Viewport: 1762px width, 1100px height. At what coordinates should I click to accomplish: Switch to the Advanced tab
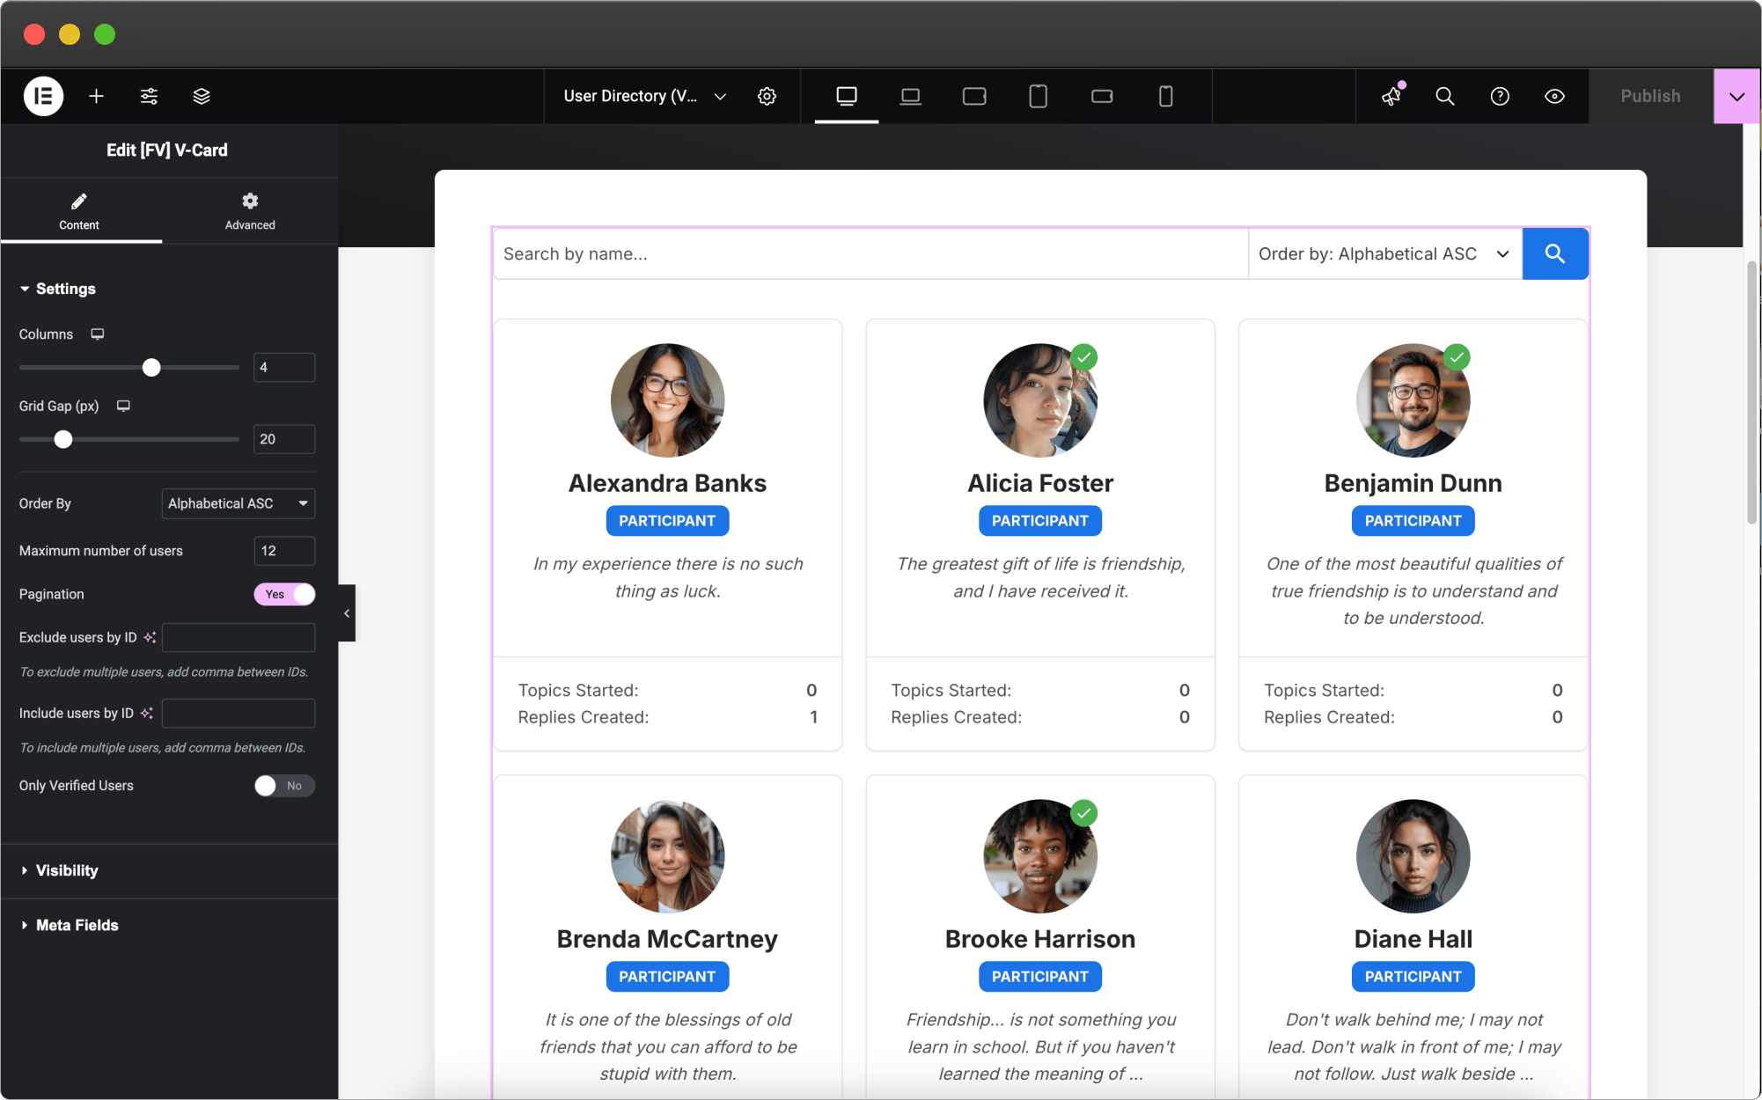(250, 212)
